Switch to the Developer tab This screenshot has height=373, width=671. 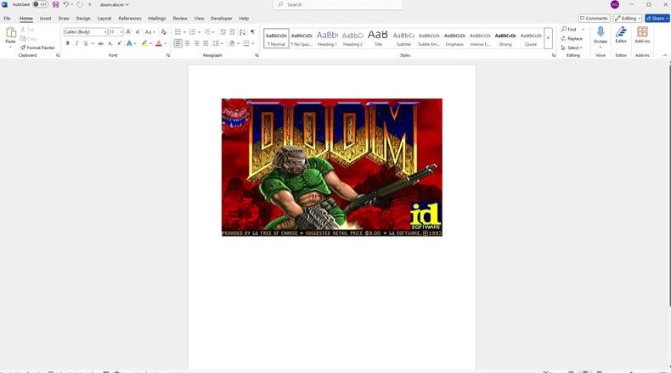pos(221,19)
